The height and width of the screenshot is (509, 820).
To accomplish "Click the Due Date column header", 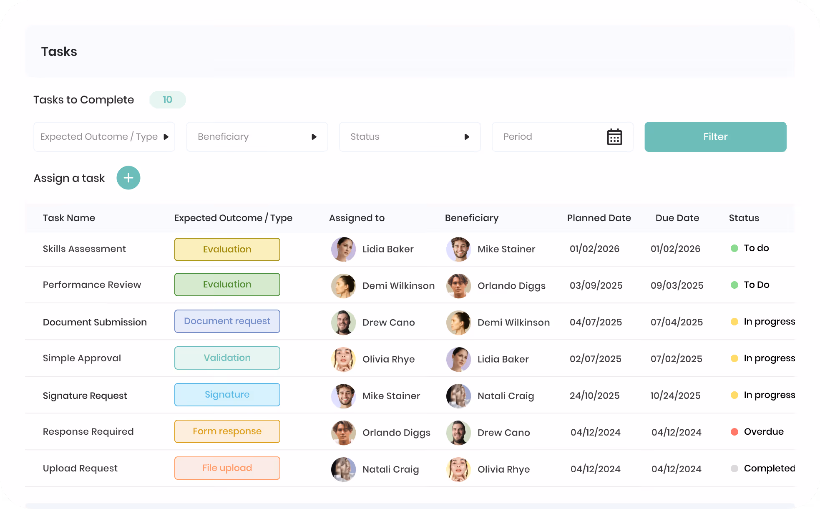I will click(677, 218).
